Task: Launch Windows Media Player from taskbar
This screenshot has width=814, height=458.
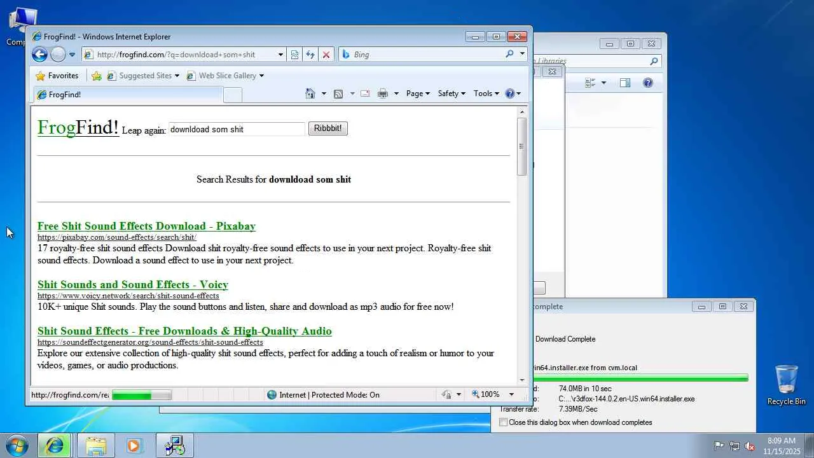Action: pyautogui.click(x=134, y=445)
